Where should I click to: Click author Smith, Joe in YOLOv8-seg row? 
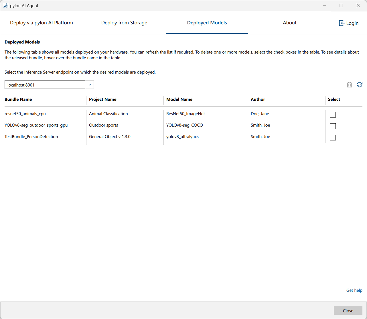click(261, 125)
